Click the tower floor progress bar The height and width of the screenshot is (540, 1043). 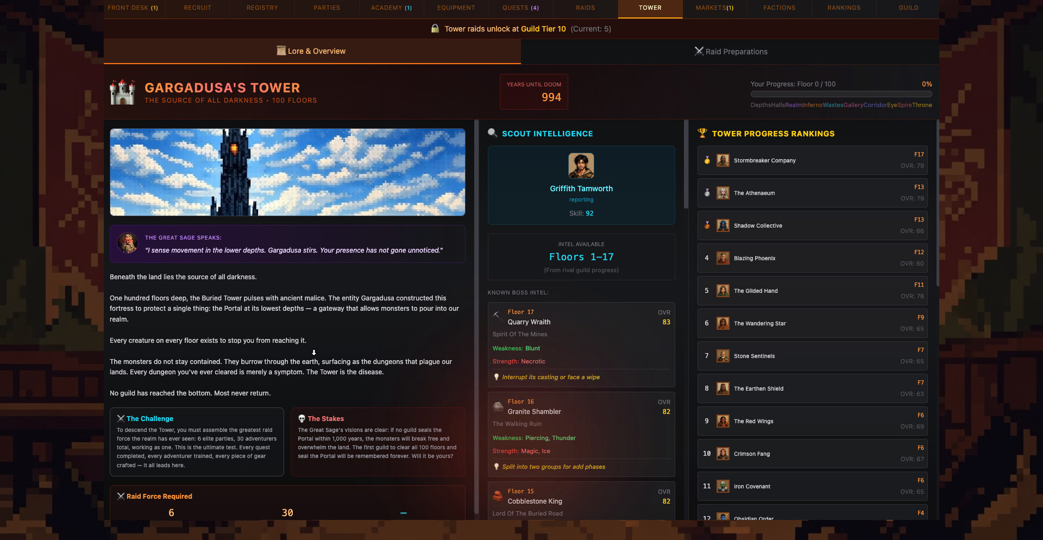click(x=841, y=95)
